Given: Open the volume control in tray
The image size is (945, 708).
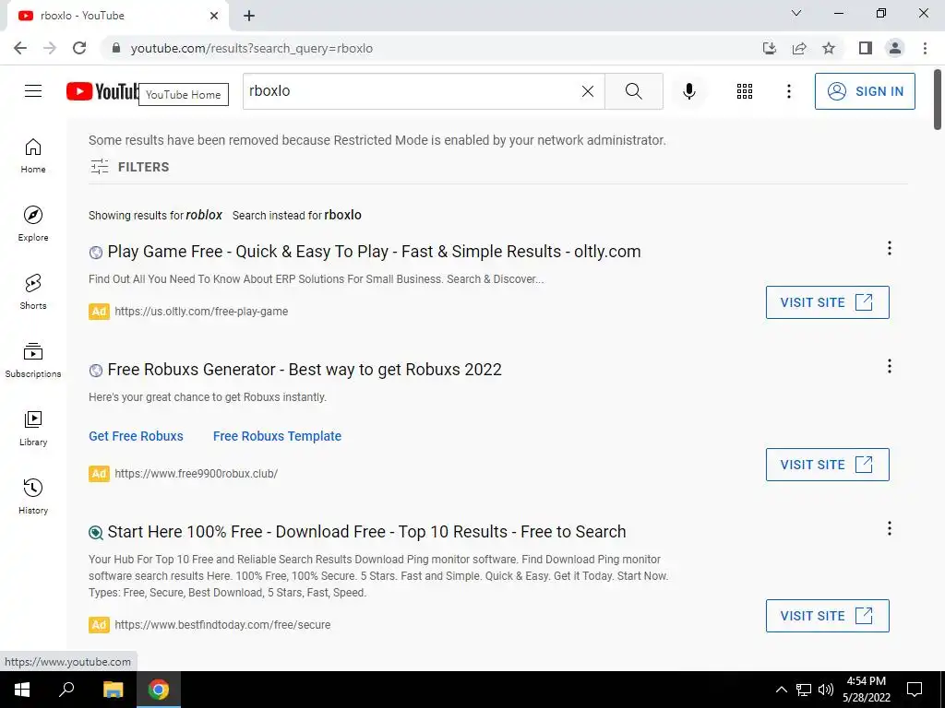Looking at the screenshot, I should [826, 690].
